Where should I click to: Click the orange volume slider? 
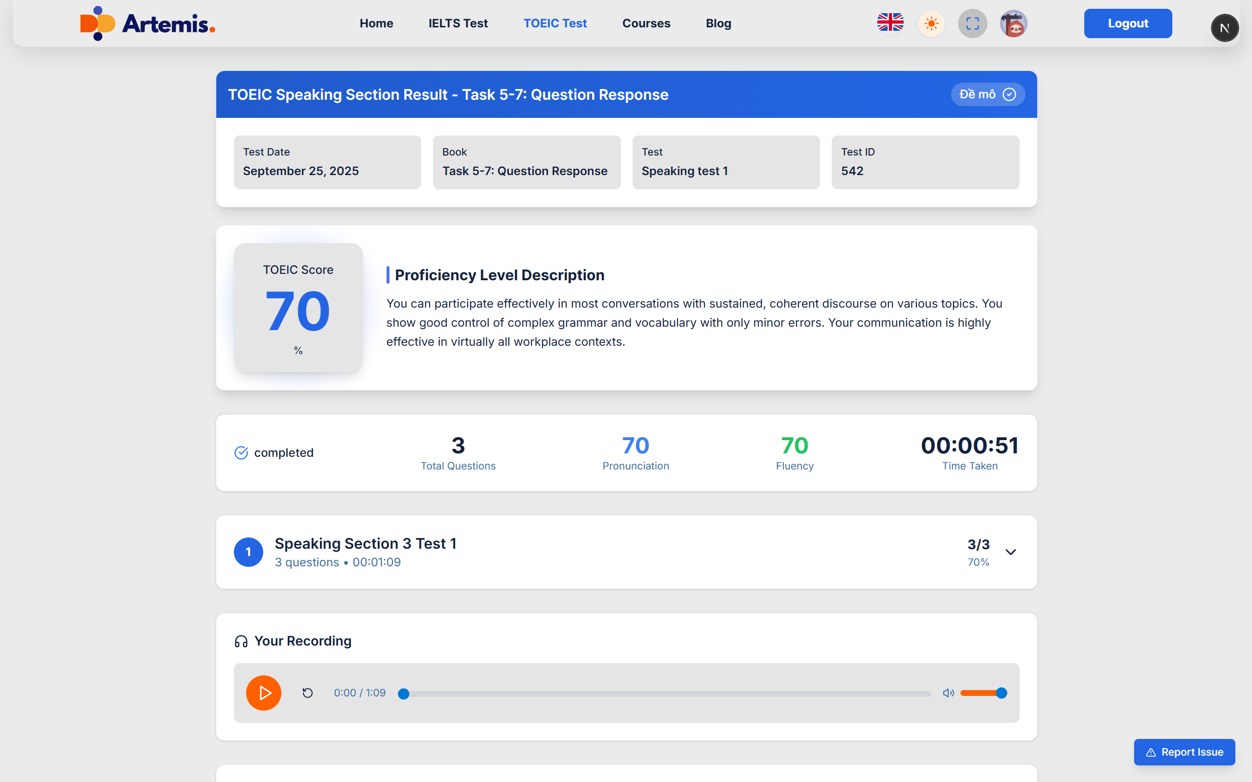980,693
